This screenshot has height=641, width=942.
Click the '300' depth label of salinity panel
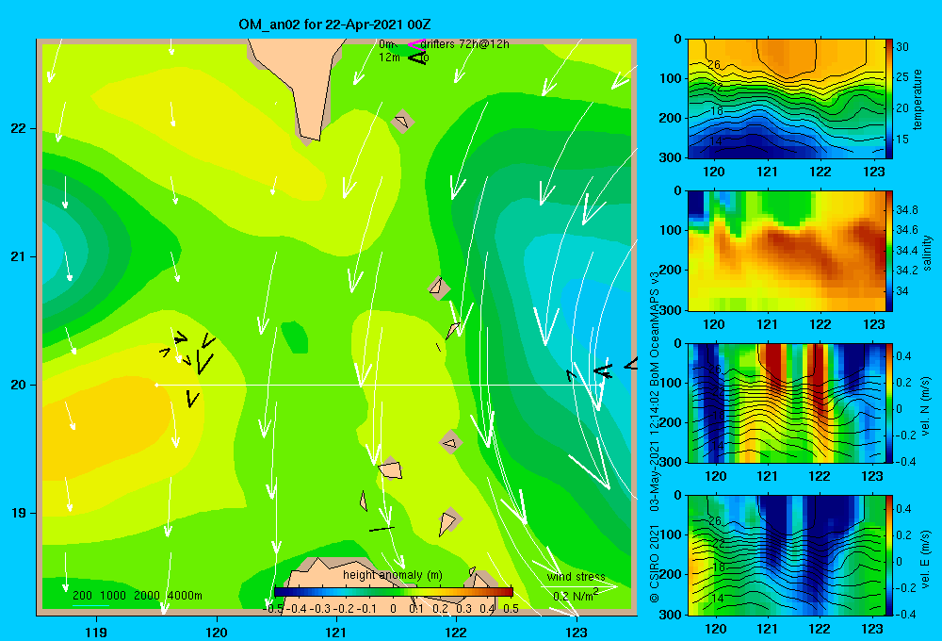[672, 310]
